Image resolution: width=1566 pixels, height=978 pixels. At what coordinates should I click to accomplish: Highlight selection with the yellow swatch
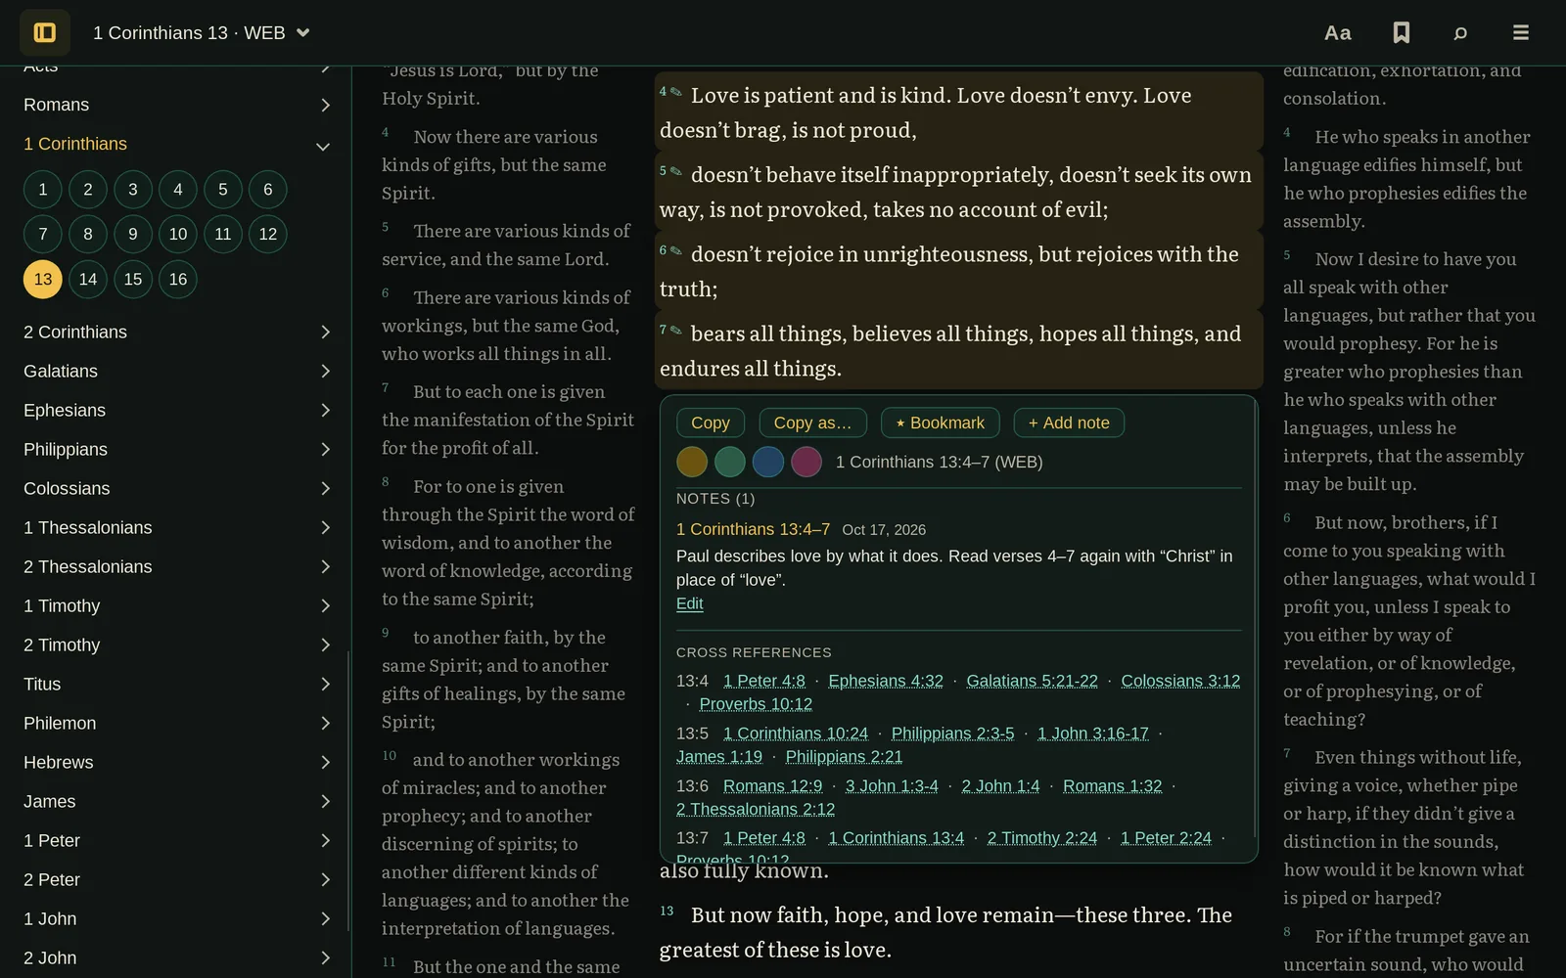(x=692, y=462)
